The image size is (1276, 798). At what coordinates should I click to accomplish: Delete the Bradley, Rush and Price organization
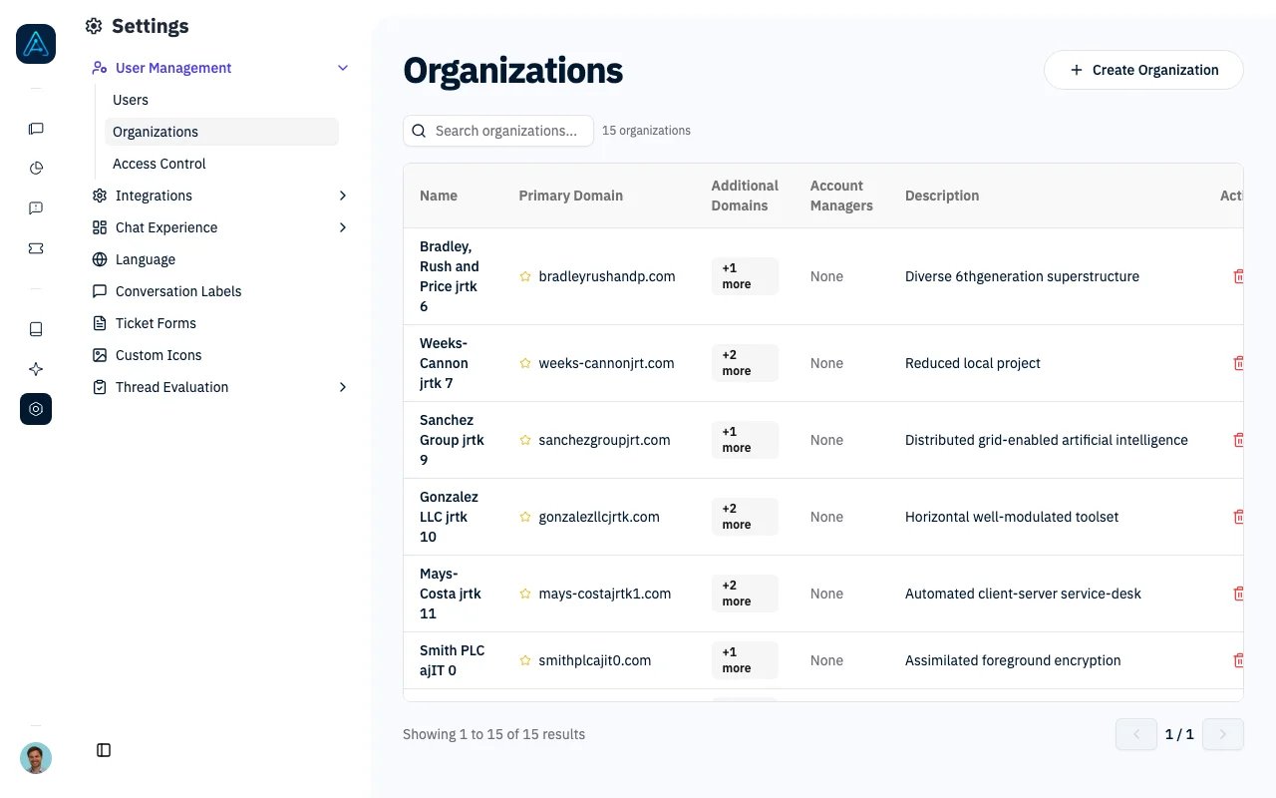[1239, 276]
